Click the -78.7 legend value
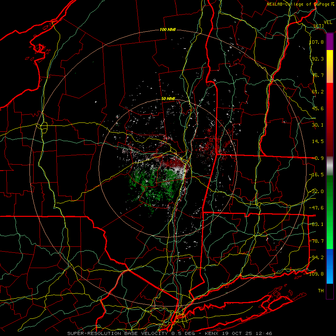 tap(317, 241)
